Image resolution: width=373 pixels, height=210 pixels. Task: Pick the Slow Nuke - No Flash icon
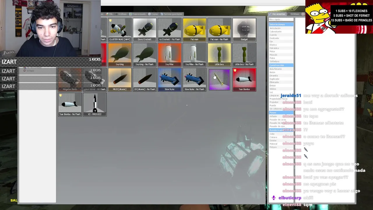194,80
